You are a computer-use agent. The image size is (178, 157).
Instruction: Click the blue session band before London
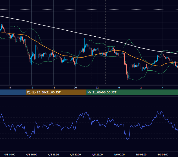tap(13, 92)
